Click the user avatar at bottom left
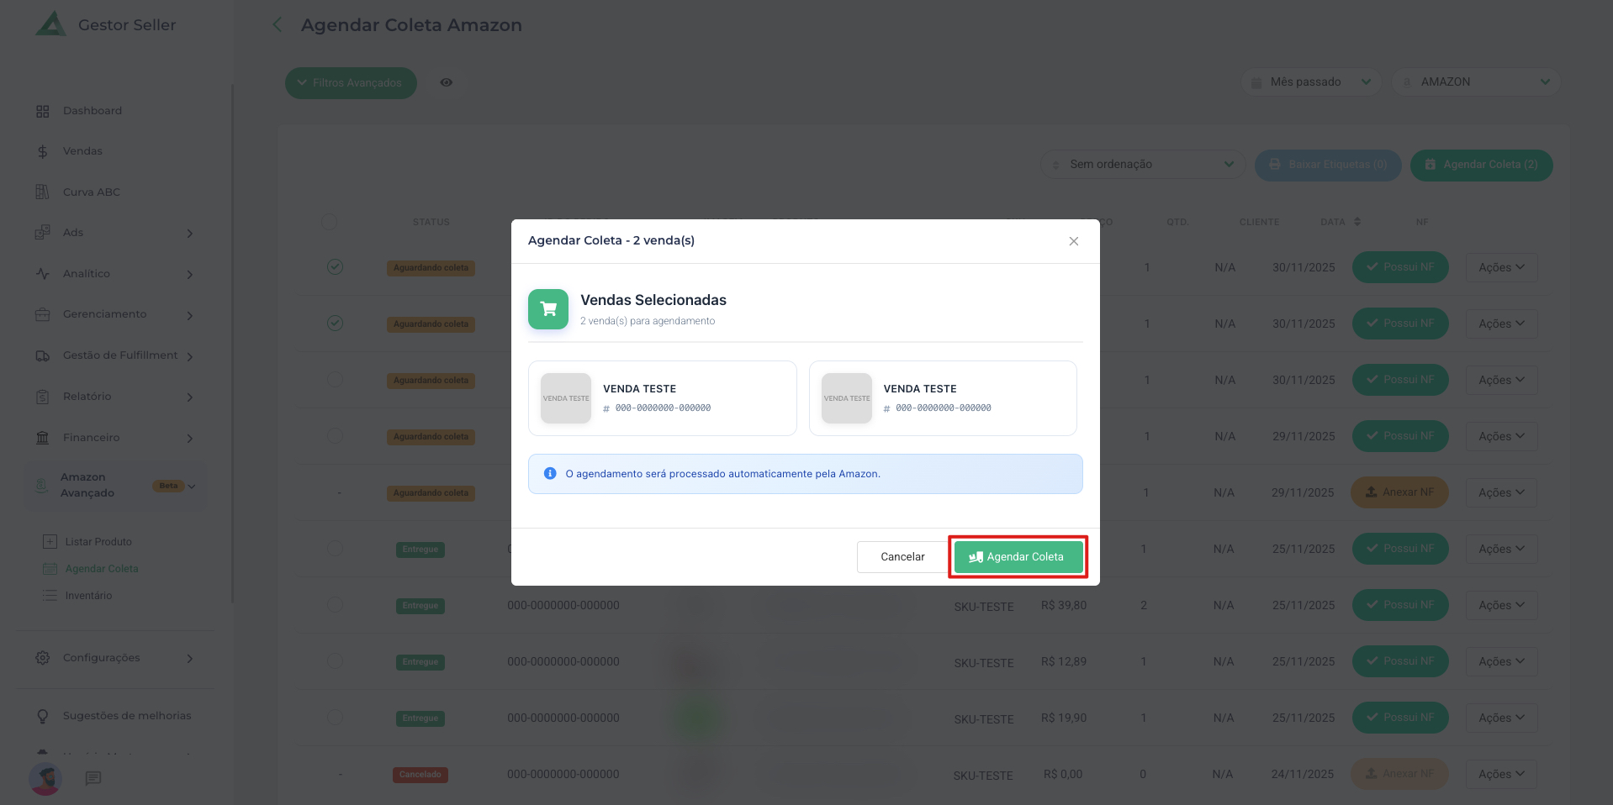Screen dimensions: 1613x805 45,779
